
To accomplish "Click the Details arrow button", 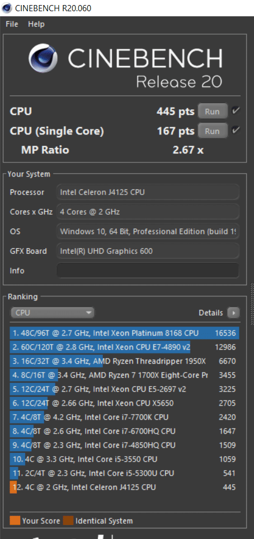I will (x=234, y=313).
